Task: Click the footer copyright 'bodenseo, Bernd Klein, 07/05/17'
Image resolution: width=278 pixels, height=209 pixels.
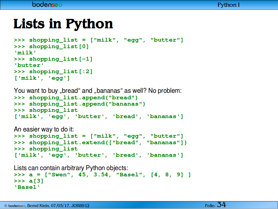Action: point(47,206)
